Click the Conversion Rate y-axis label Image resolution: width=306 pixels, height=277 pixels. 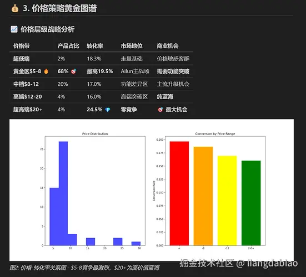tap(154, 191)
